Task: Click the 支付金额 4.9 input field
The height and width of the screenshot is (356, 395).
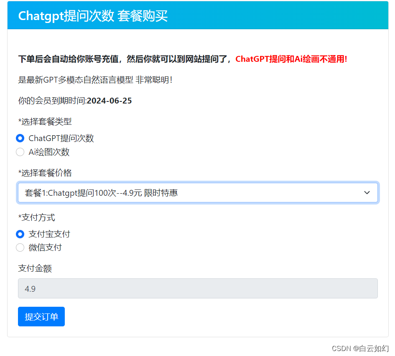Action: [x=198, y=288]
